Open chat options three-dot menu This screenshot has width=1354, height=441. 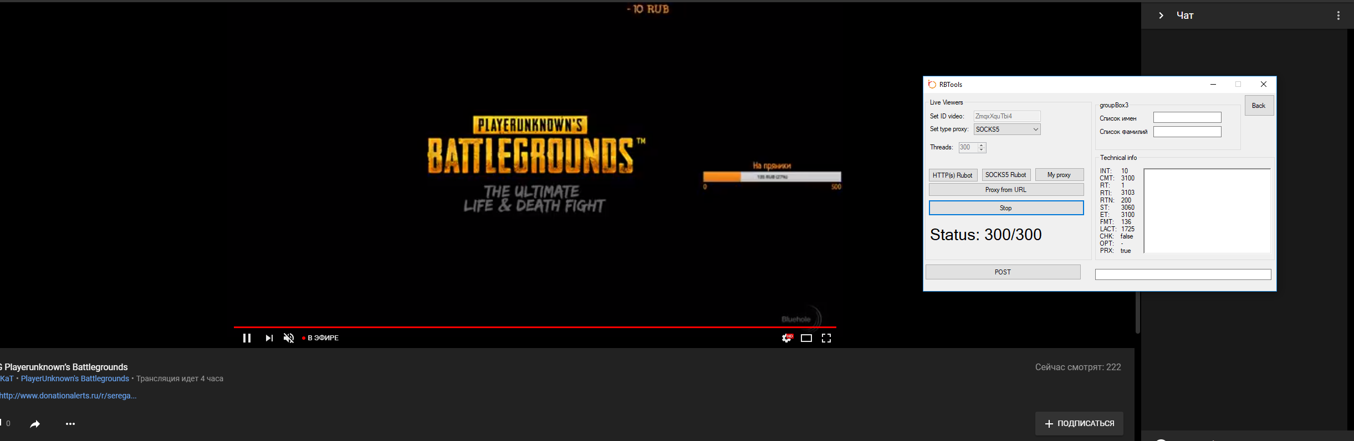tap(1338, 15)
